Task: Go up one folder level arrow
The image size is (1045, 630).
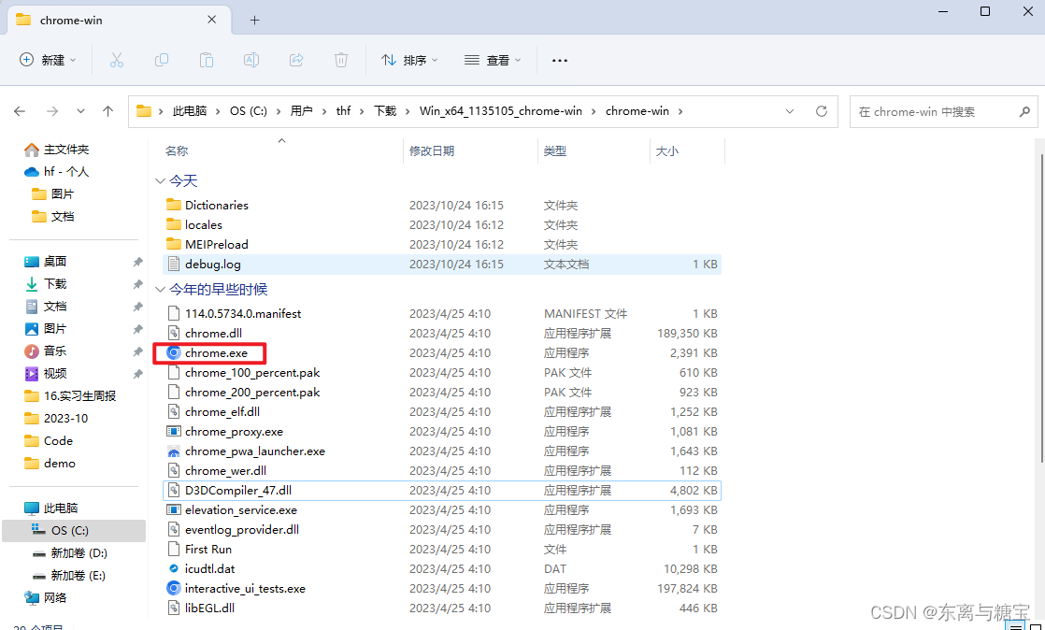Action: coord(108,111)
